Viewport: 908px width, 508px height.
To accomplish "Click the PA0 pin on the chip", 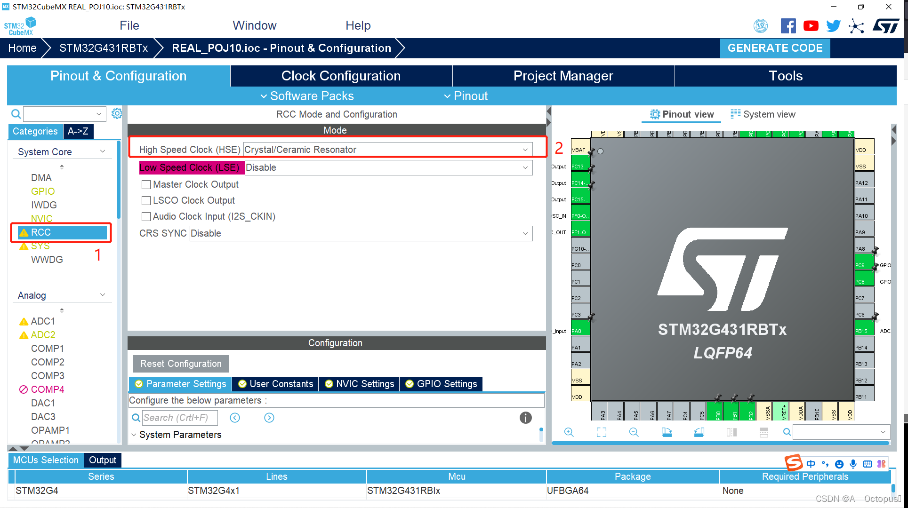I will [580, 328].
